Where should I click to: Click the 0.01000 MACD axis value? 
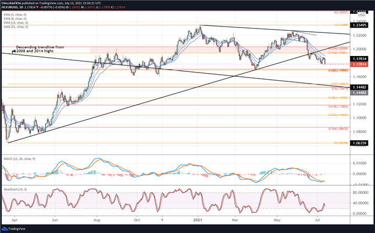click(x=360, y=163)
